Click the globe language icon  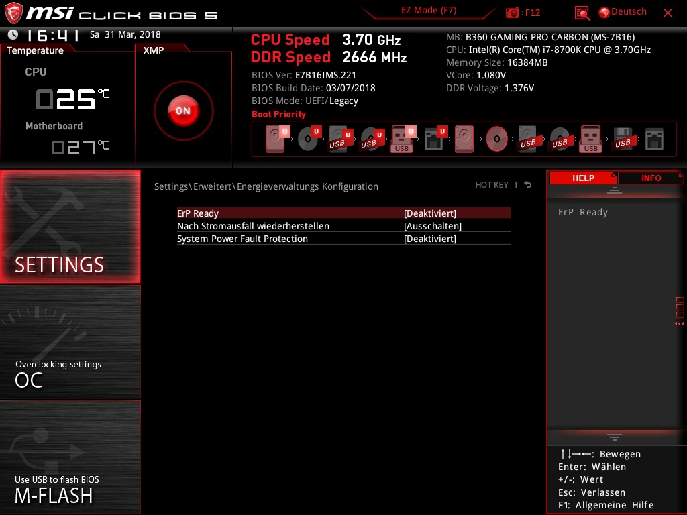coord(604,13)
